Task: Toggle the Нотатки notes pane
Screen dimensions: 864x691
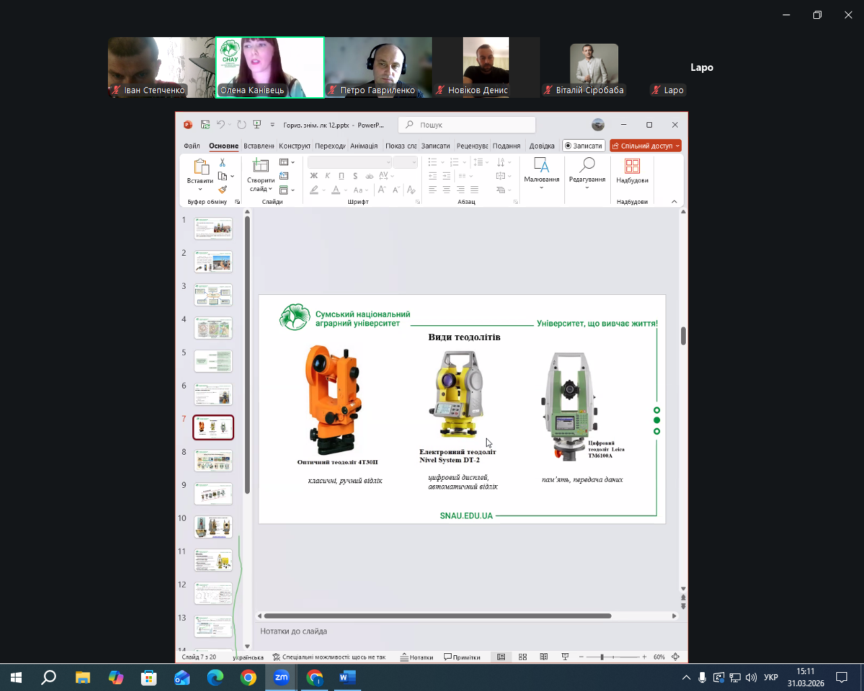Action: point(416,657)
